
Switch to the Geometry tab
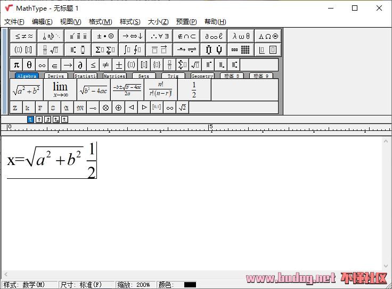(202, 76)
